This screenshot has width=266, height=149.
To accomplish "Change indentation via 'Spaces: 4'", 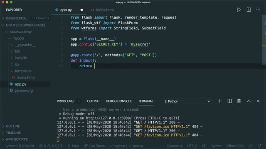I will coord(175,146).
